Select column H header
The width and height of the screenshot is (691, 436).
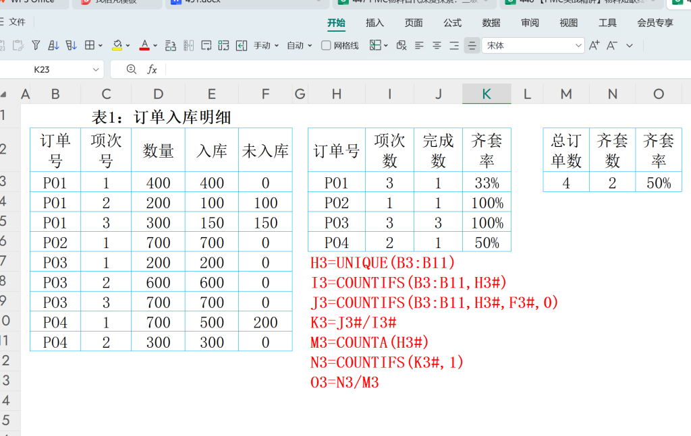pos(337,94)
